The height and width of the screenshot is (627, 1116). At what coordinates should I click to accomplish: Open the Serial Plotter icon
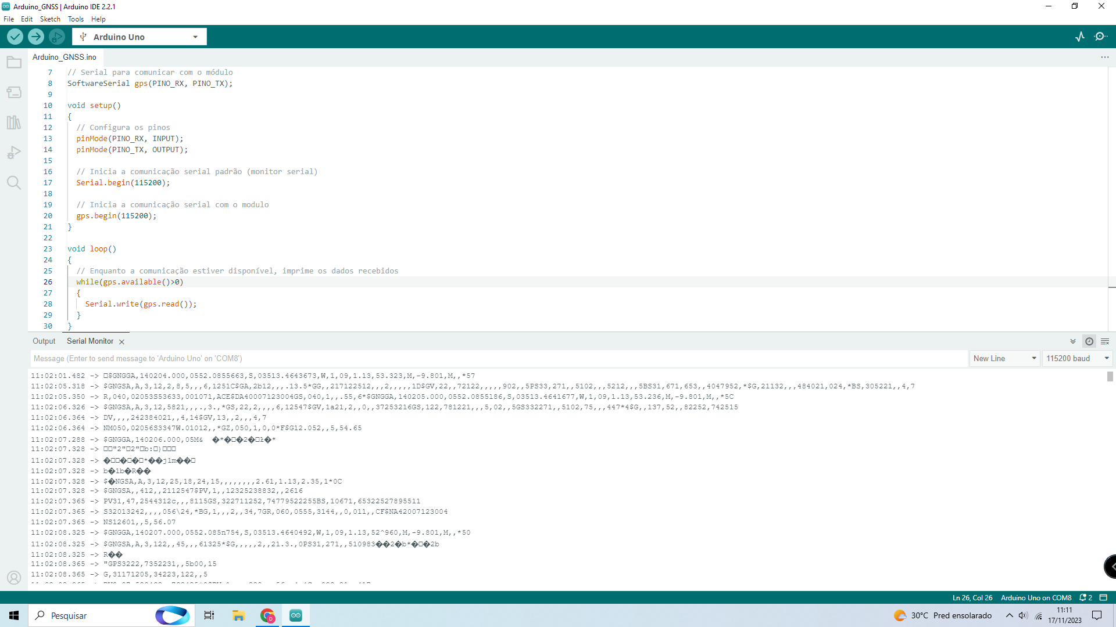pyautogui.click(x=1080, y=37)
